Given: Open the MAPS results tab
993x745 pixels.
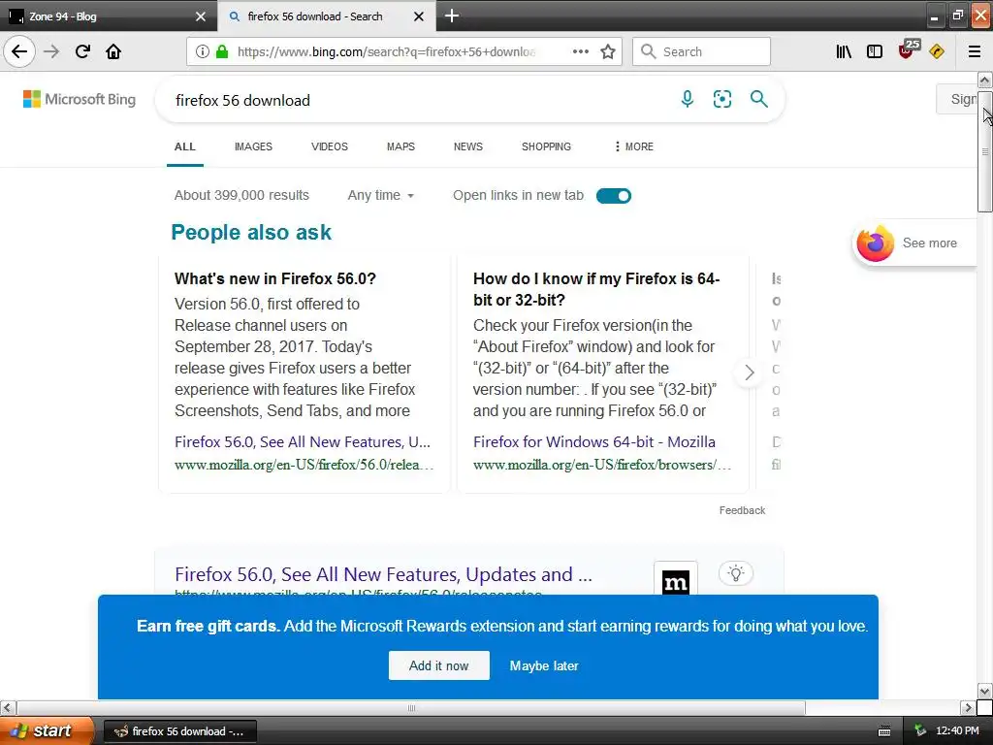Looking at the screenshot, I should pyautogui.click(x=400, y=147).
